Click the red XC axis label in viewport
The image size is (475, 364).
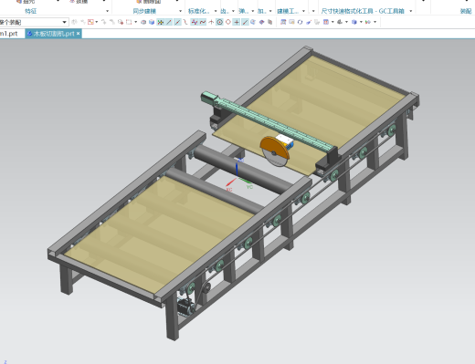[x=229, y=190]
